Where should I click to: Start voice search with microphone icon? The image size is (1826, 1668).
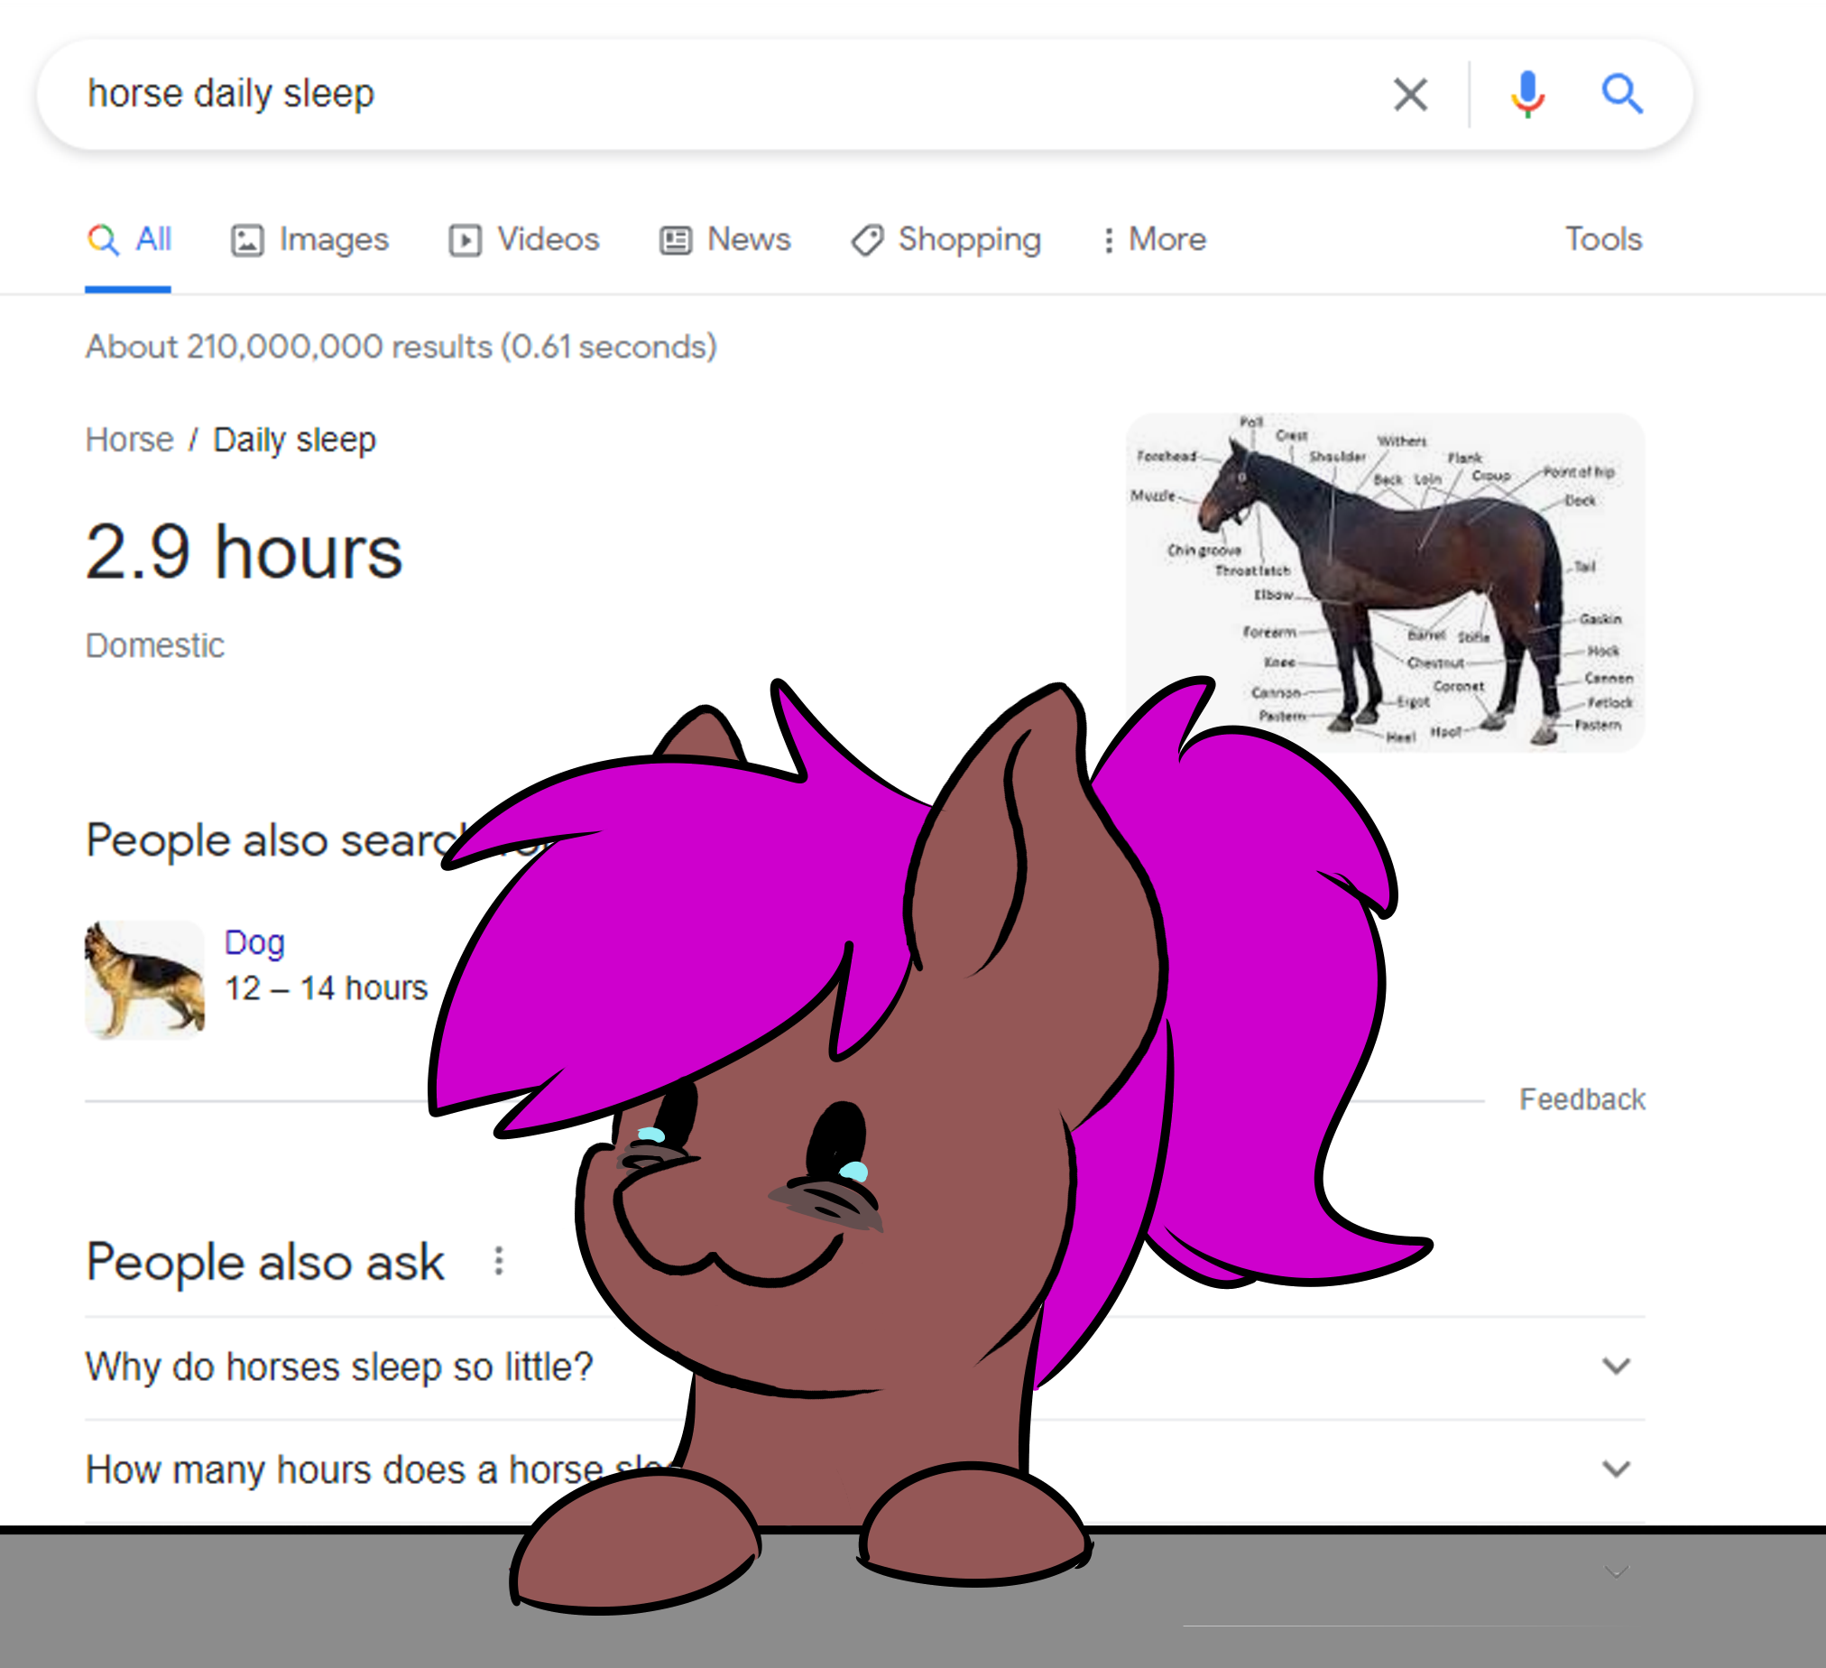[x=1527, y=94]
